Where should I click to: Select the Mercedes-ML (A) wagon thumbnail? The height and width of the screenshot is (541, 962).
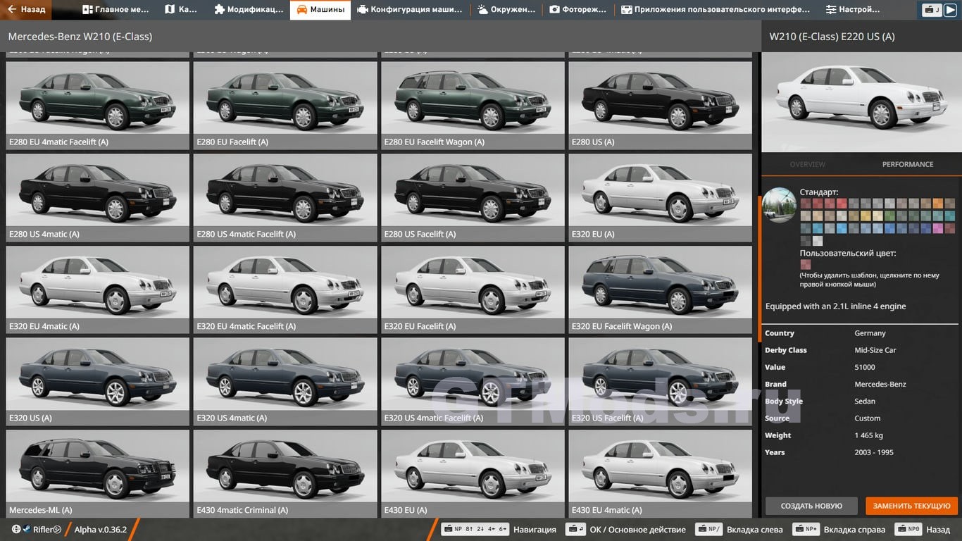pyautogui.click(x=97, y=473)
